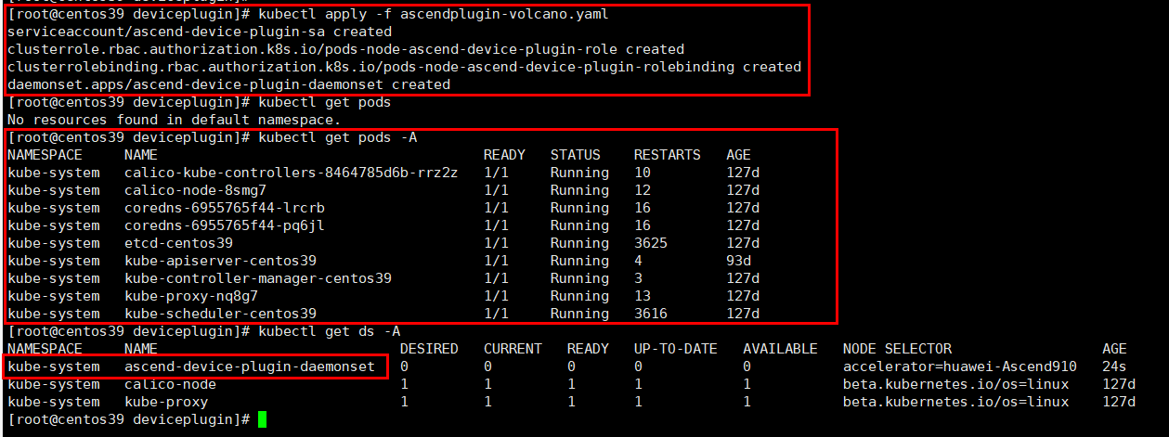Click pod name coredns-6955765f44-pq6jl

pyautogui.click(x=225, y=225)
